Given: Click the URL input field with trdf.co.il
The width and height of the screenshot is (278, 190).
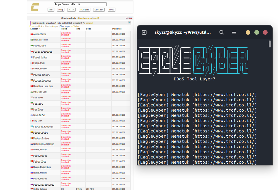Looking at the screenshot, I should point(80,4).
